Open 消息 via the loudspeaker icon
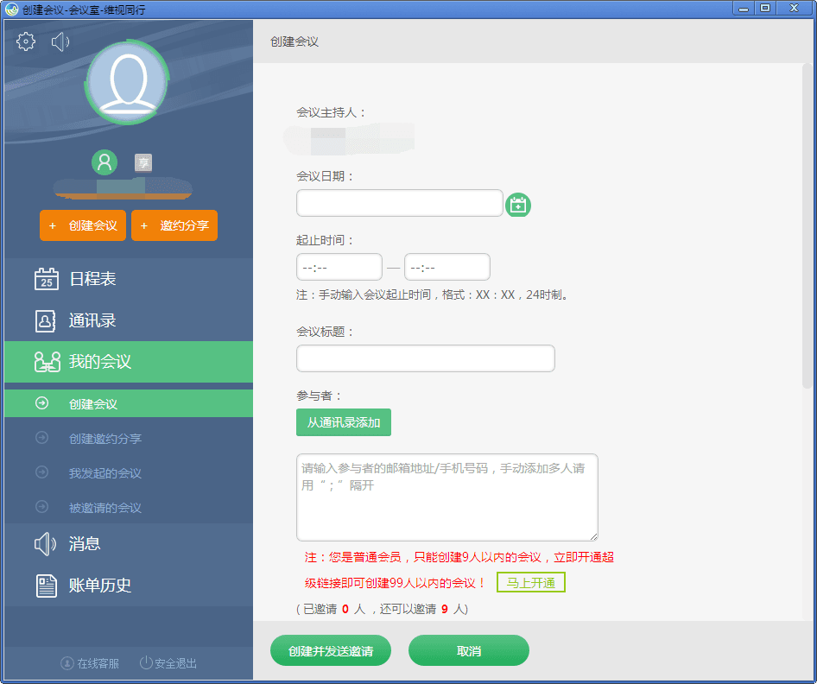Screen dimensions: 817x684 [46, 543]
